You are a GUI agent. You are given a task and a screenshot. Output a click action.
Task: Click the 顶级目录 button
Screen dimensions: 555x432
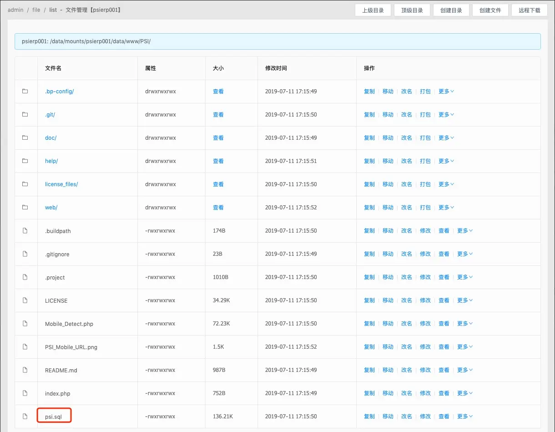412,10
